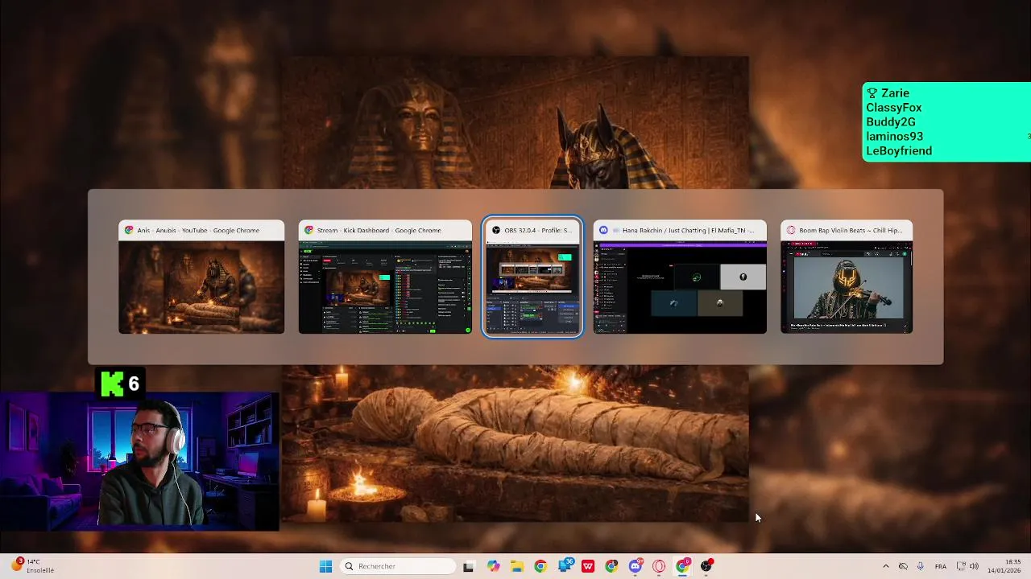Viewport: 1031px width, 579px height.
Task: Open the Opera browser from the taskbar
Action: click(x=659, y=566)
